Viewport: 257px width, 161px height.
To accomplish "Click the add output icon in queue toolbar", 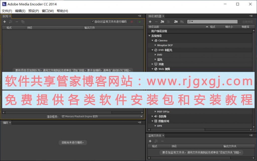I will tap(11, 22).
